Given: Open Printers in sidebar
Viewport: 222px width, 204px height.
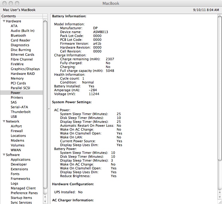Looking at the screenshot, I should pos(17,98).
